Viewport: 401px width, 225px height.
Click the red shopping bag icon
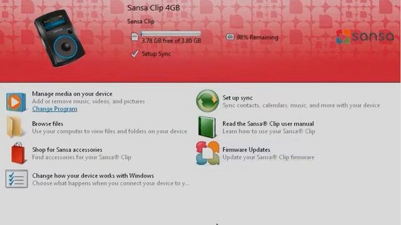(18, 153)
